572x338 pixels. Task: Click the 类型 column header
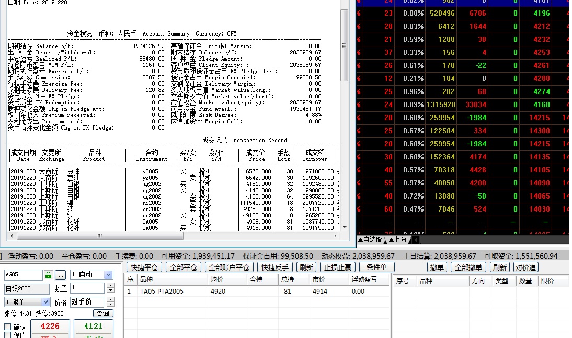[x=504, y=281]
